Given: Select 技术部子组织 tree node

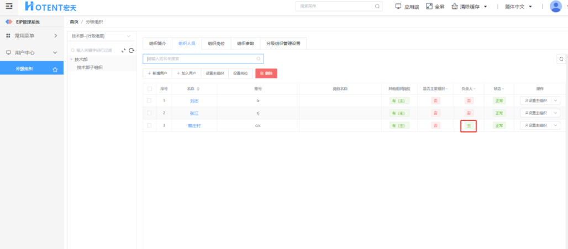Looking at the screenshot, I should 90,67.
